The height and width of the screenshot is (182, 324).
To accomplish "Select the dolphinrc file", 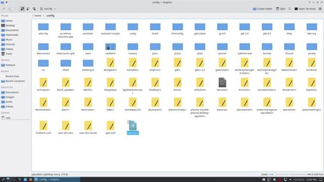I will coord(155,65).
